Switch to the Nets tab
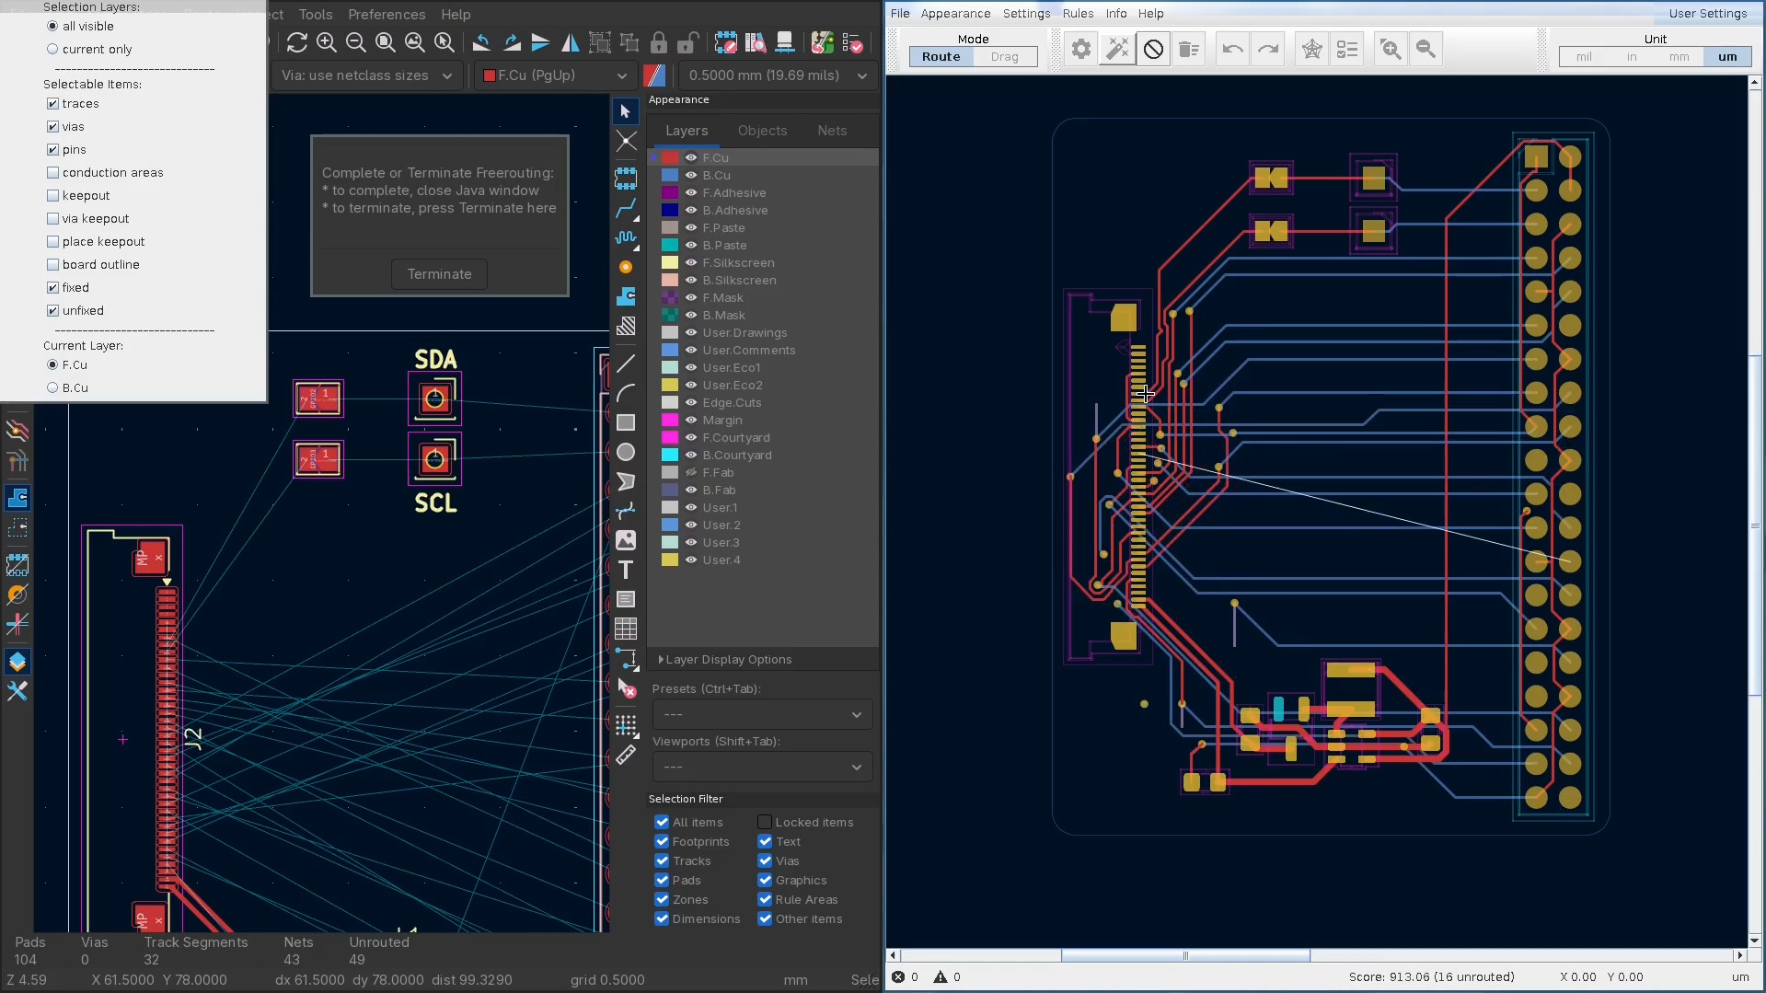 [832, 131]
